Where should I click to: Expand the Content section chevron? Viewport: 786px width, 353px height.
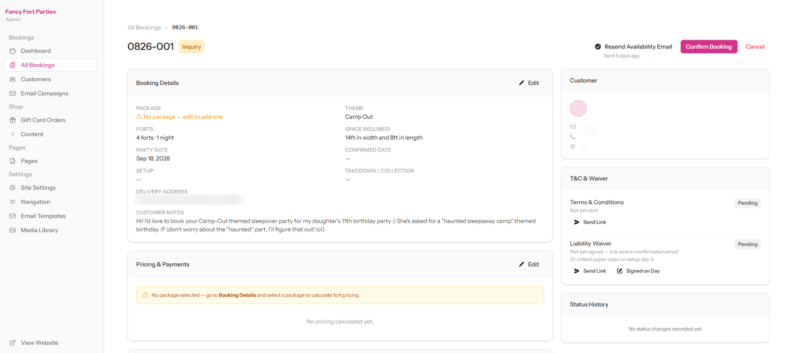click(13, 134)
